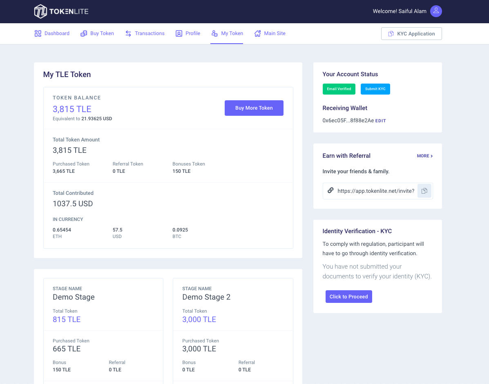Click the Profile portrait icon
489x384 pixels.
tap(179, 33)
